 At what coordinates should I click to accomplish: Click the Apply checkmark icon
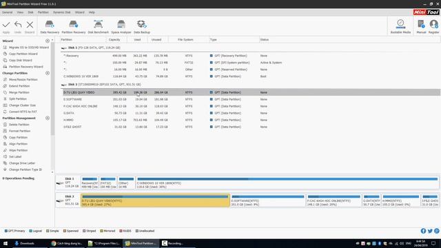click(x=6, y=25)
